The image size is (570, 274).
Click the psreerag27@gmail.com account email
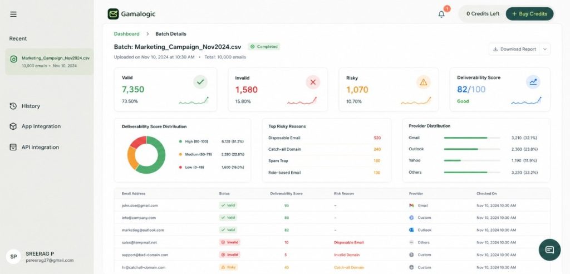(50, 261)
